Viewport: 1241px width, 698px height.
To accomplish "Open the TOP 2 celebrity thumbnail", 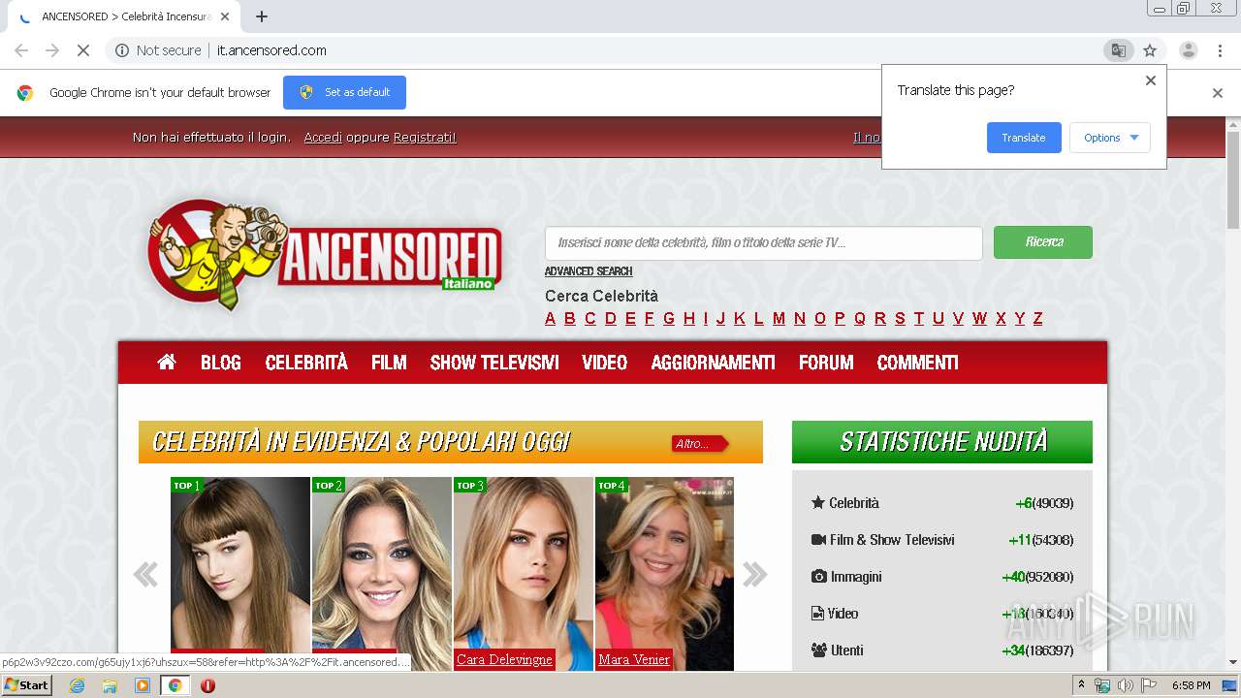I will tap(382, 572).
